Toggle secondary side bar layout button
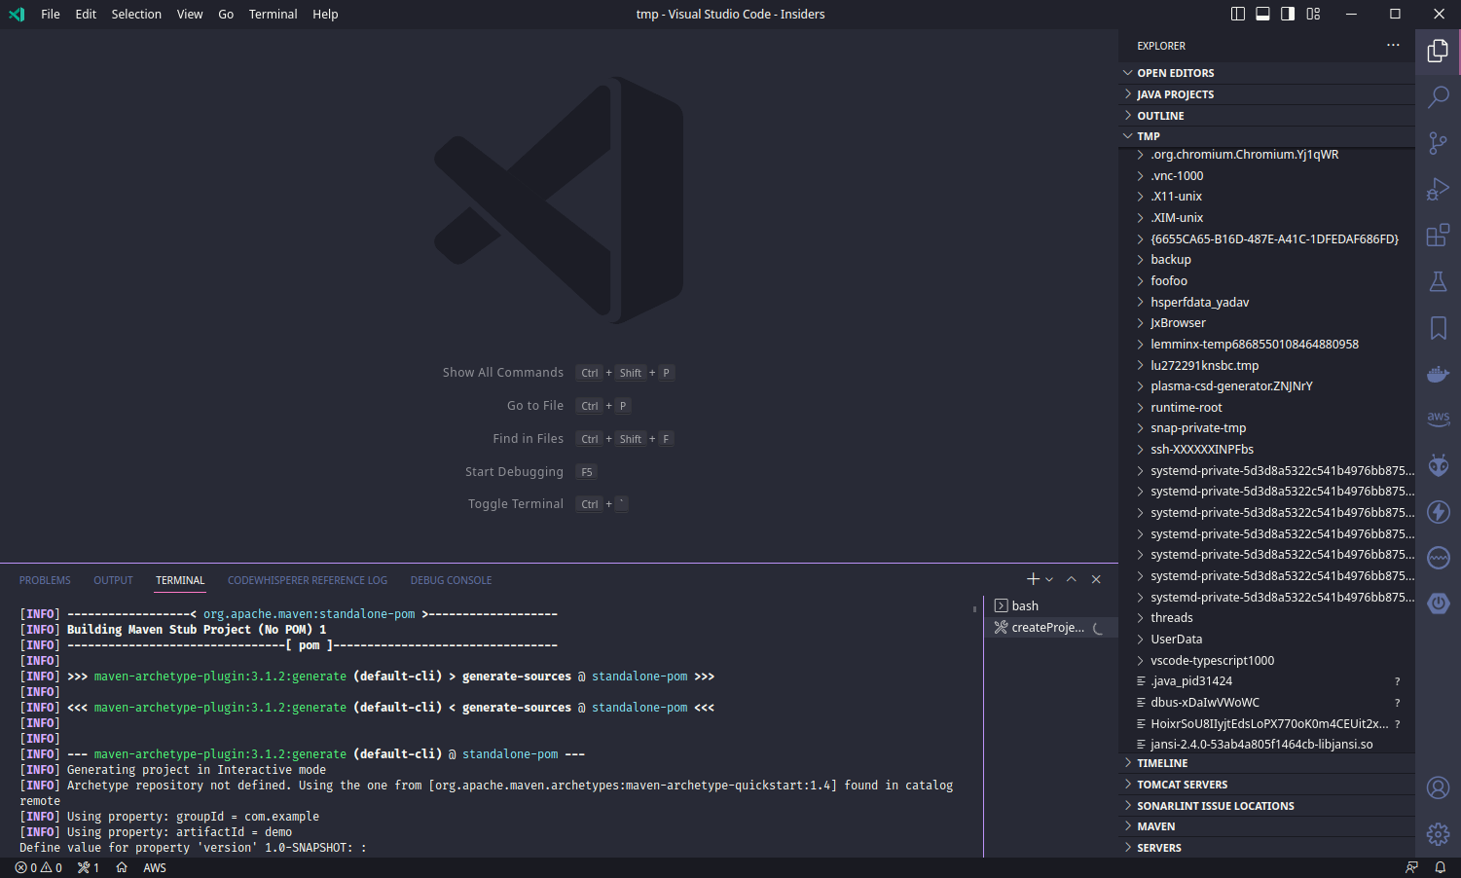 [x=1288, y=14]
